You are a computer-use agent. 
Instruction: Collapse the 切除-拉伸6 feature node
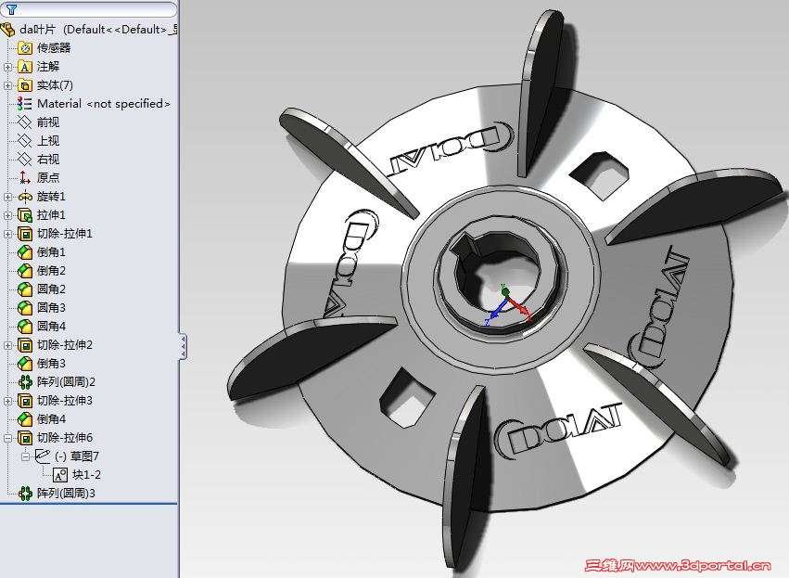click(7, 438)
